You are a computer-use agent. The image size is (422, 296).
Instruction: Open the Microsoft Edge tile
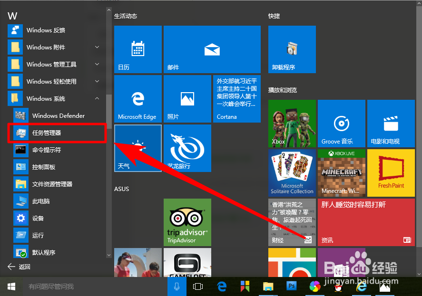click(x=137, y=98)
